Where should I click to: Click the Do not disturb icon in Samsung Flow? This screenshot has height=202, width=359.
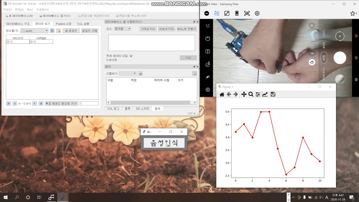pyautogui.click(x=207, y=13)
